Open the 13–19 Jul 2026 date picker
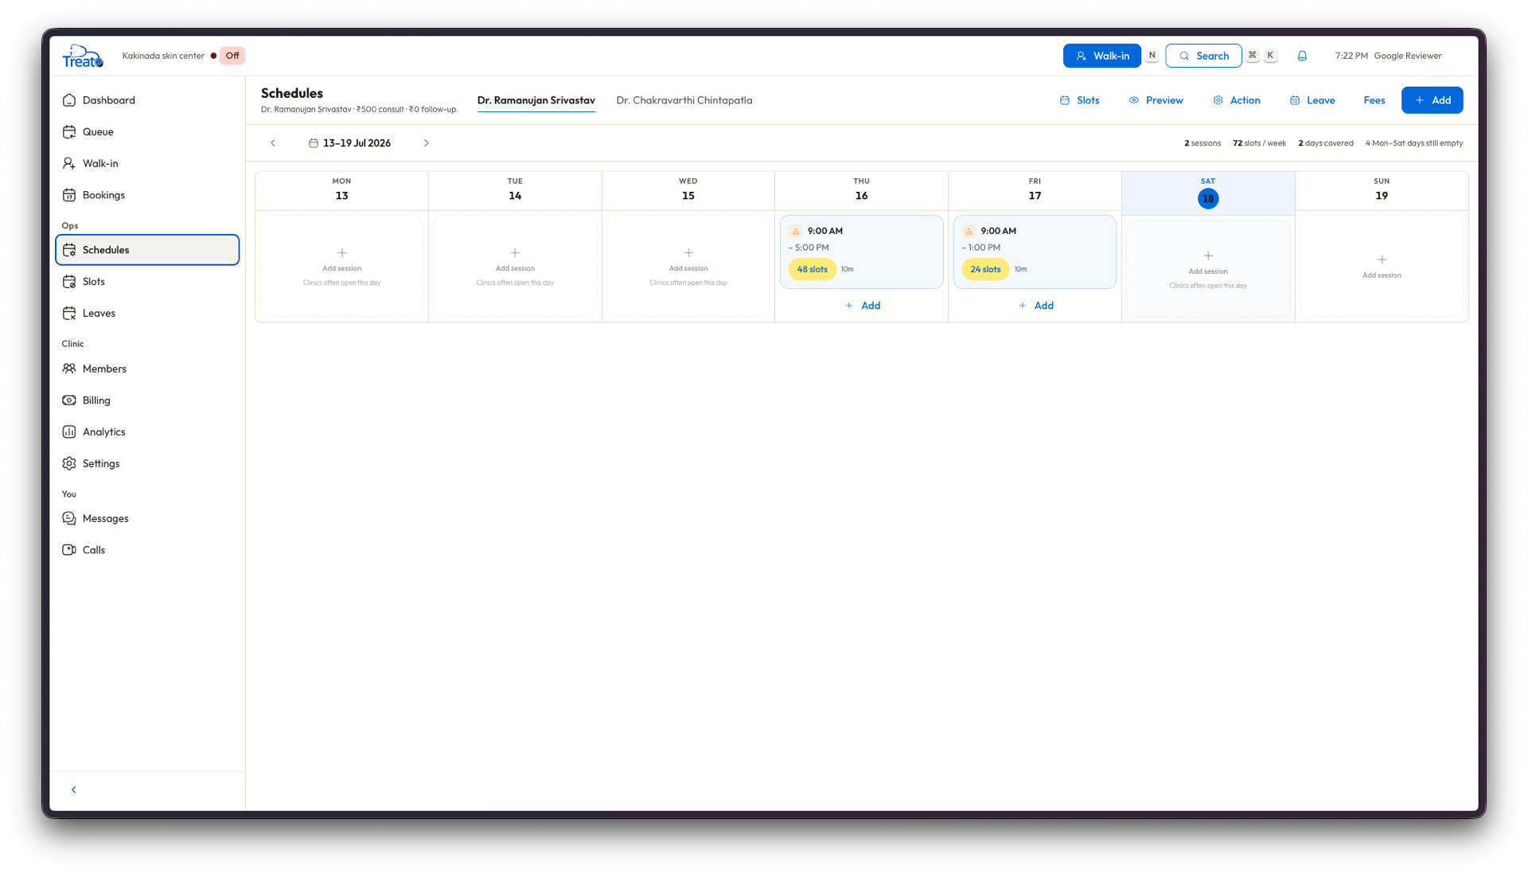 [349, 143]
